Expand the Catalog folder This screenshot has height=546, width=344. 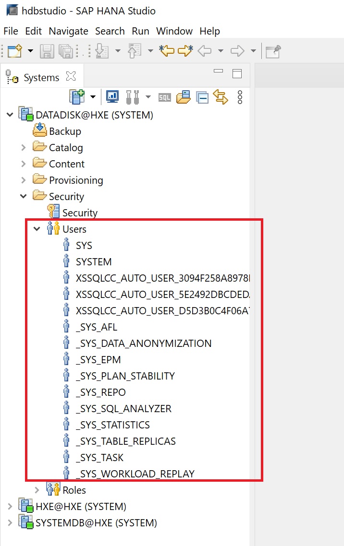point(23,148)
